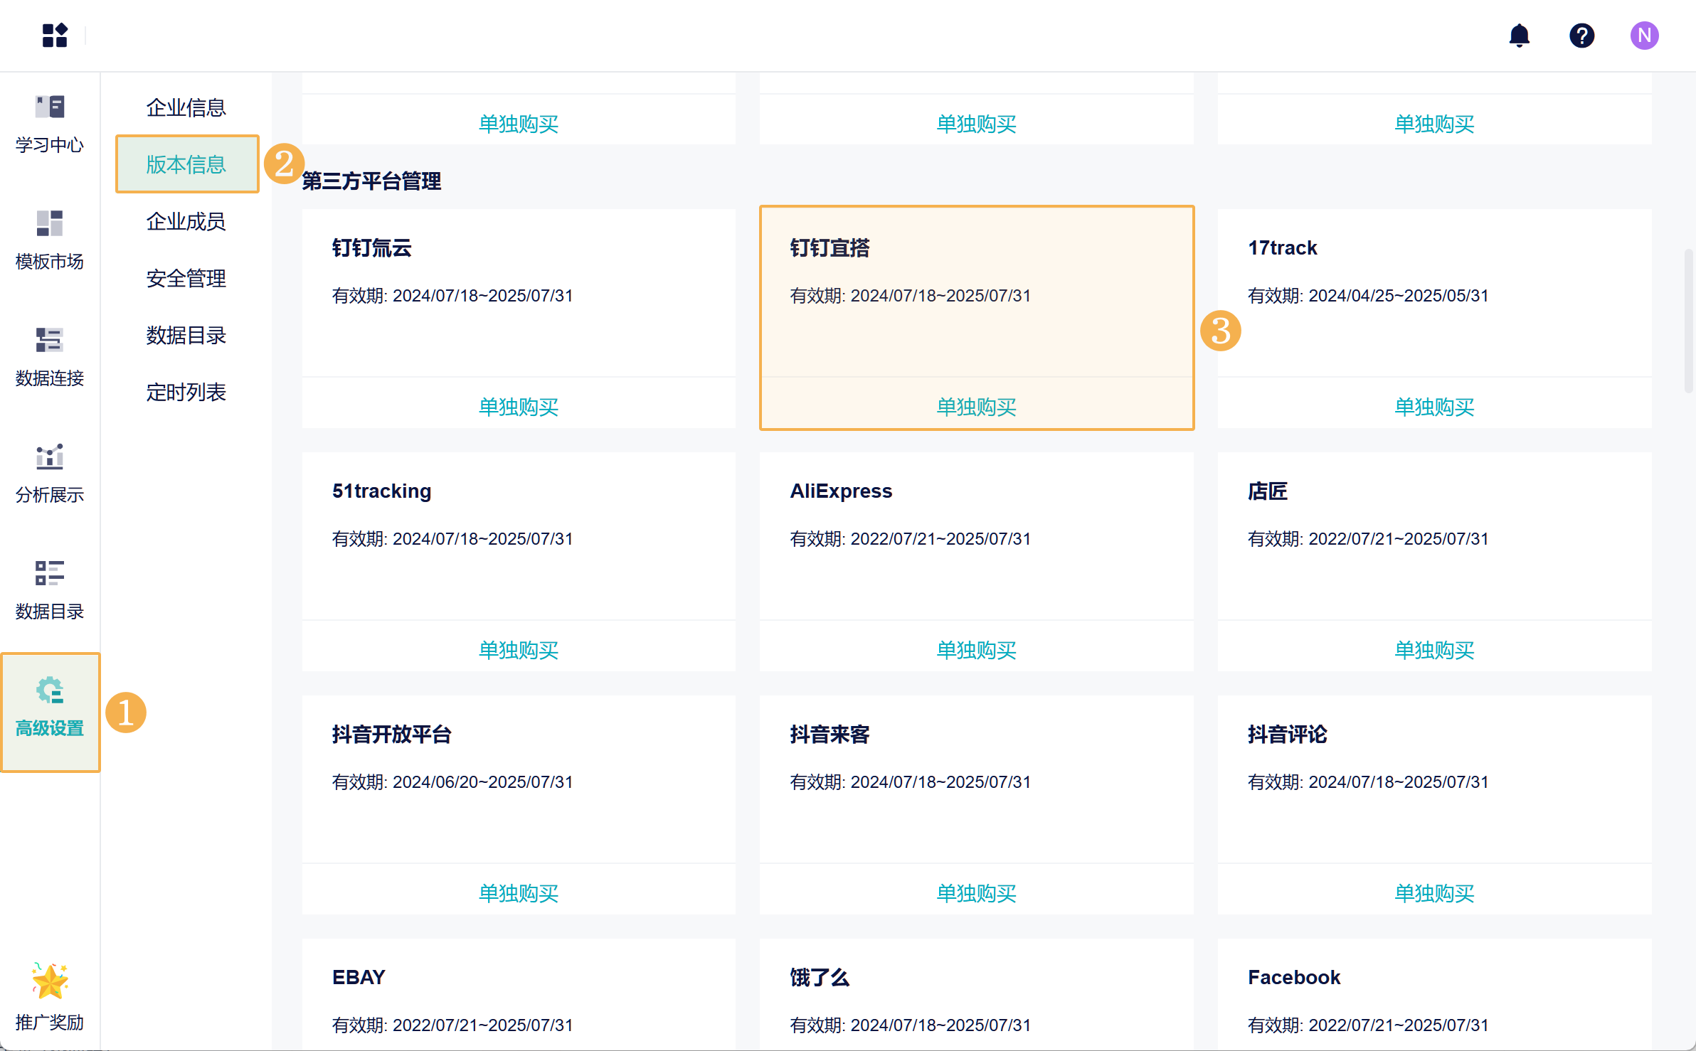Click the app grid logo icon
Image resolution: width=1696 pixels, height=1051 pixels.
click(55, 35)
